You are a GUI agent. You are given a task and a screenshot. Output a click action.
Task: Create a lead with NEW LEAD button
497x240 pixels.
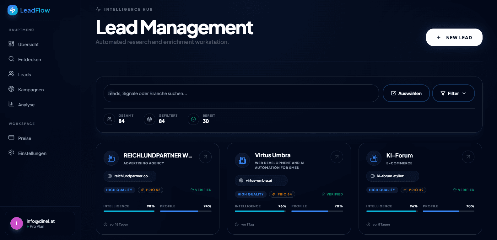454,37
